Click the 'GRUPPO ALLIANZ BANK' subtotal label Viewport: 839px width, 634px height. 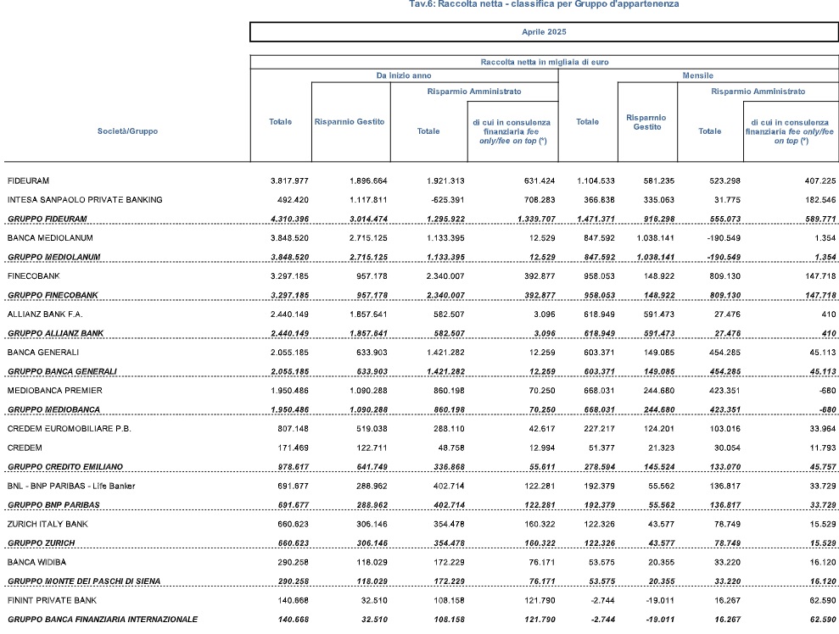coord(55,334)
